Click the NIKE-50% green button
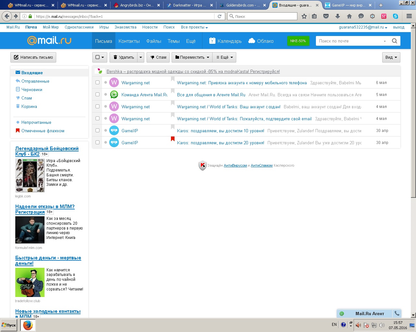 click(x=298, y=41)
